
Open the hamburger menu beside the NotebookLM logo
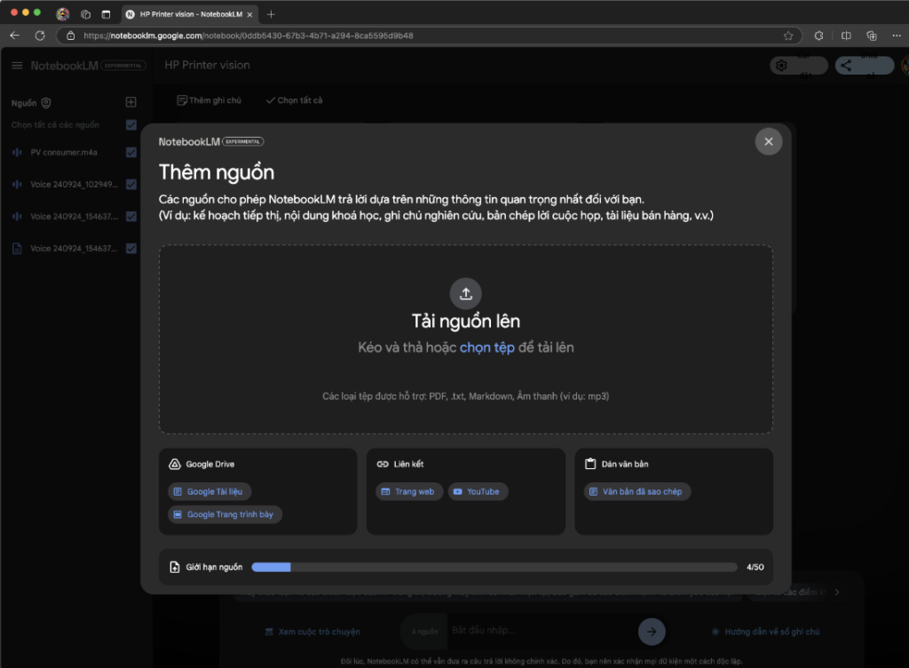pos(17,66)
